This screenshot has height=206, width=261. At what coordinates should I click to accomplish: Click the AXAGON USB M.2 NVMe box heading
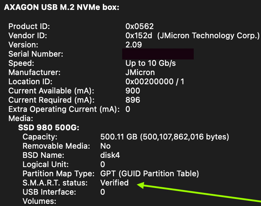61,7
